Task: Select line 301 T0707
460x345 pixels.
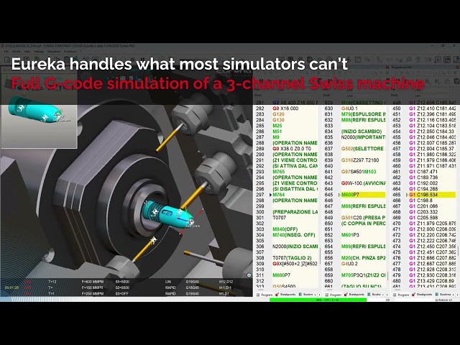Action: (280, 218)
